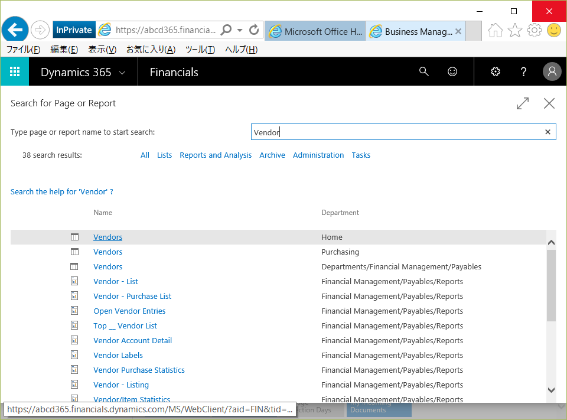Screen dimensions: 567x420
Task: Open the お気に入り(A) menu
Action: (x=151, y=50)
